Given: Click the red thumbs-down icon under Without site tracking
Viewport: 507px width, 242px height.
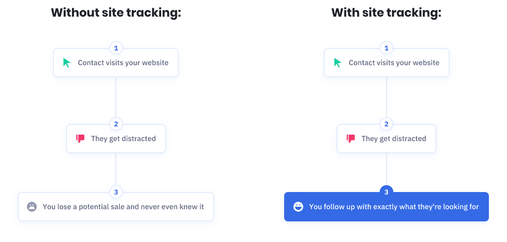Looking at the screenshot, I should coord(80,139).
